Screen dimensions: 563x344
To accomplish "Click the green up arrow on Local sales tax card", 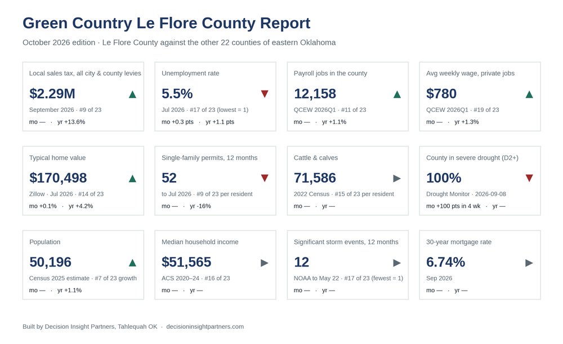I will [x=132, y=94].
